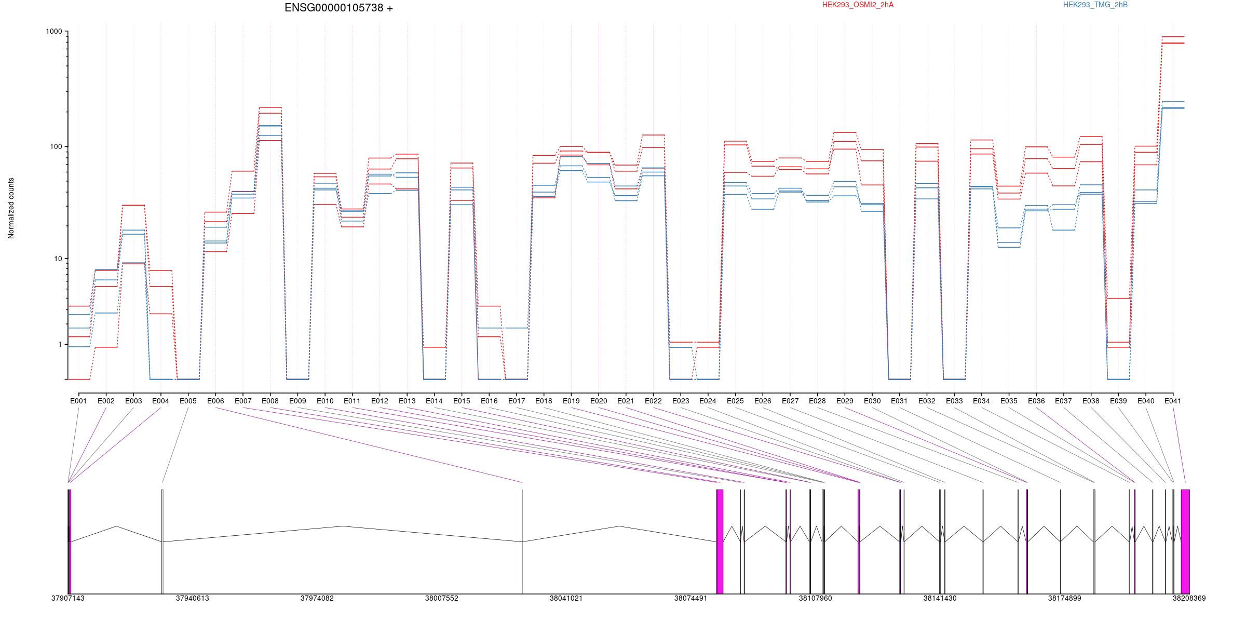
Task: Click the Normalized counts axis label
Action: tap(11, 208)
